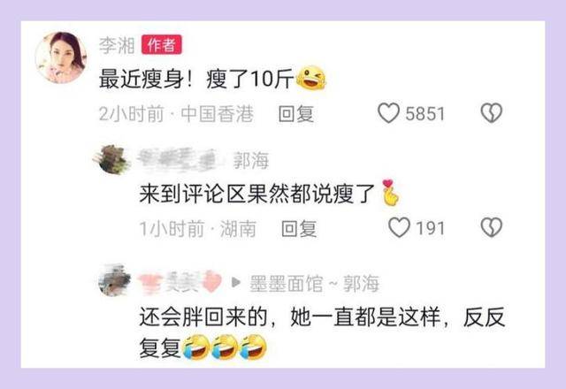Dislike 李湘's comment with broken heart
The image size is (566, 389).
492,113
